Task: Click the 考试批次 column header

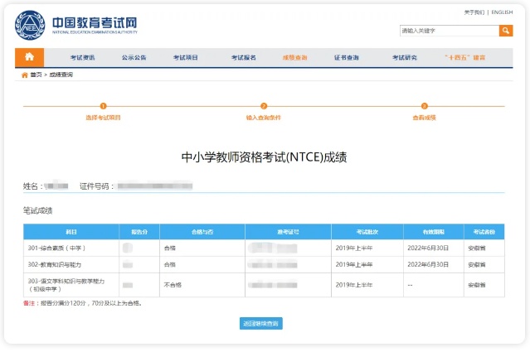Action: tap(367, 232)
